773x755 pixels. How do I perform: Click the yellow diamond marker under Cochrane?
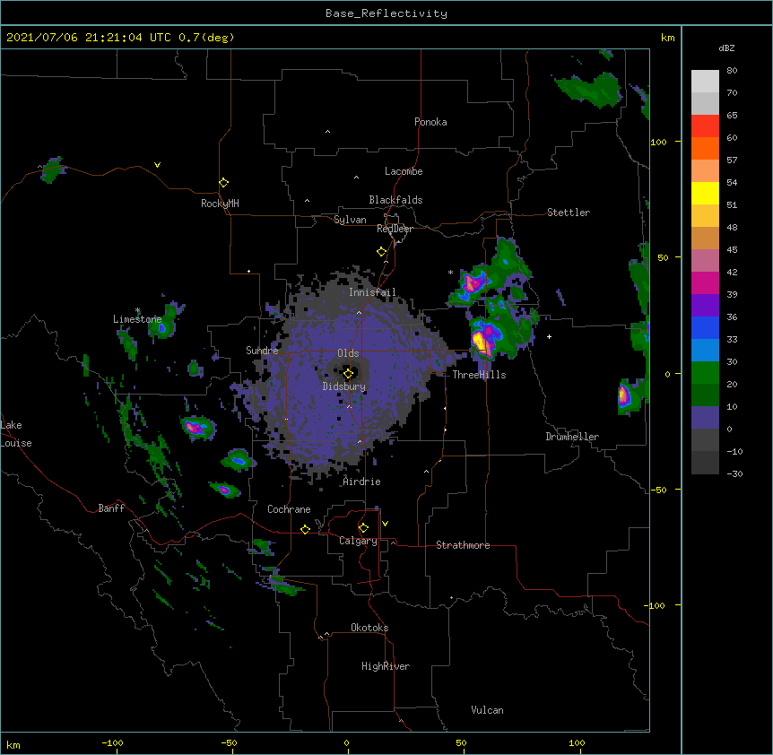tap(305, 529)
